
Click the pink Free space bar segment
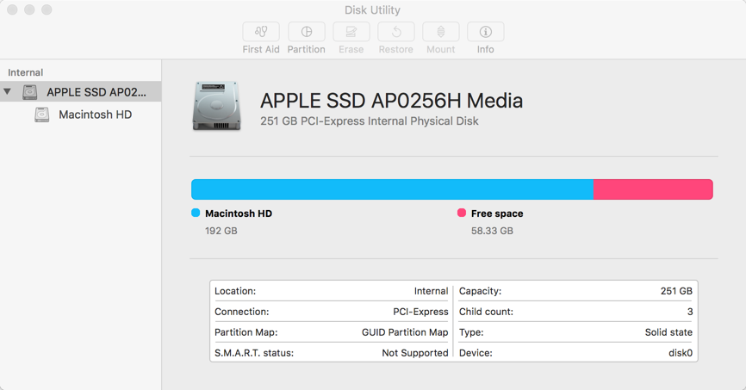click(653, 189)
